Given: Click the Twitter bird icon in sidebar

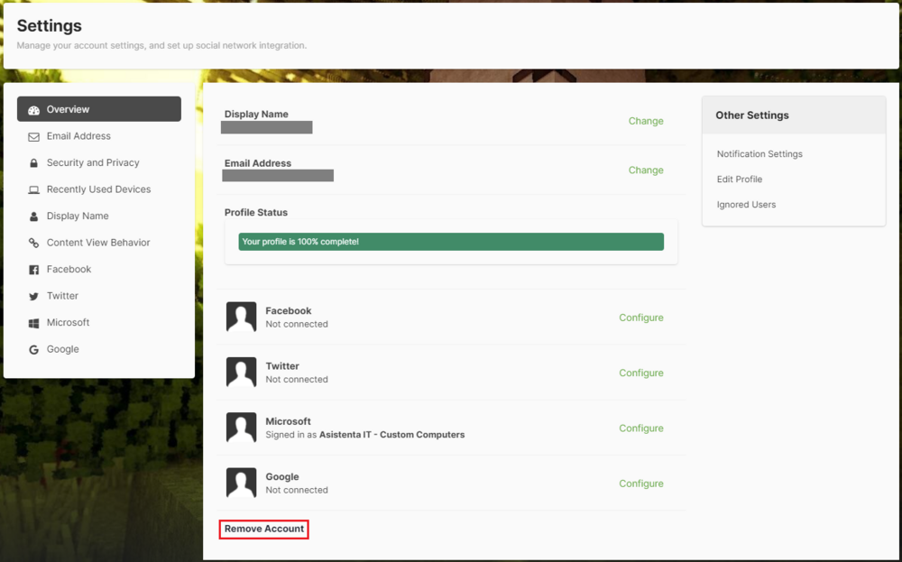Looking at the screenshot, I should (33, 297).
